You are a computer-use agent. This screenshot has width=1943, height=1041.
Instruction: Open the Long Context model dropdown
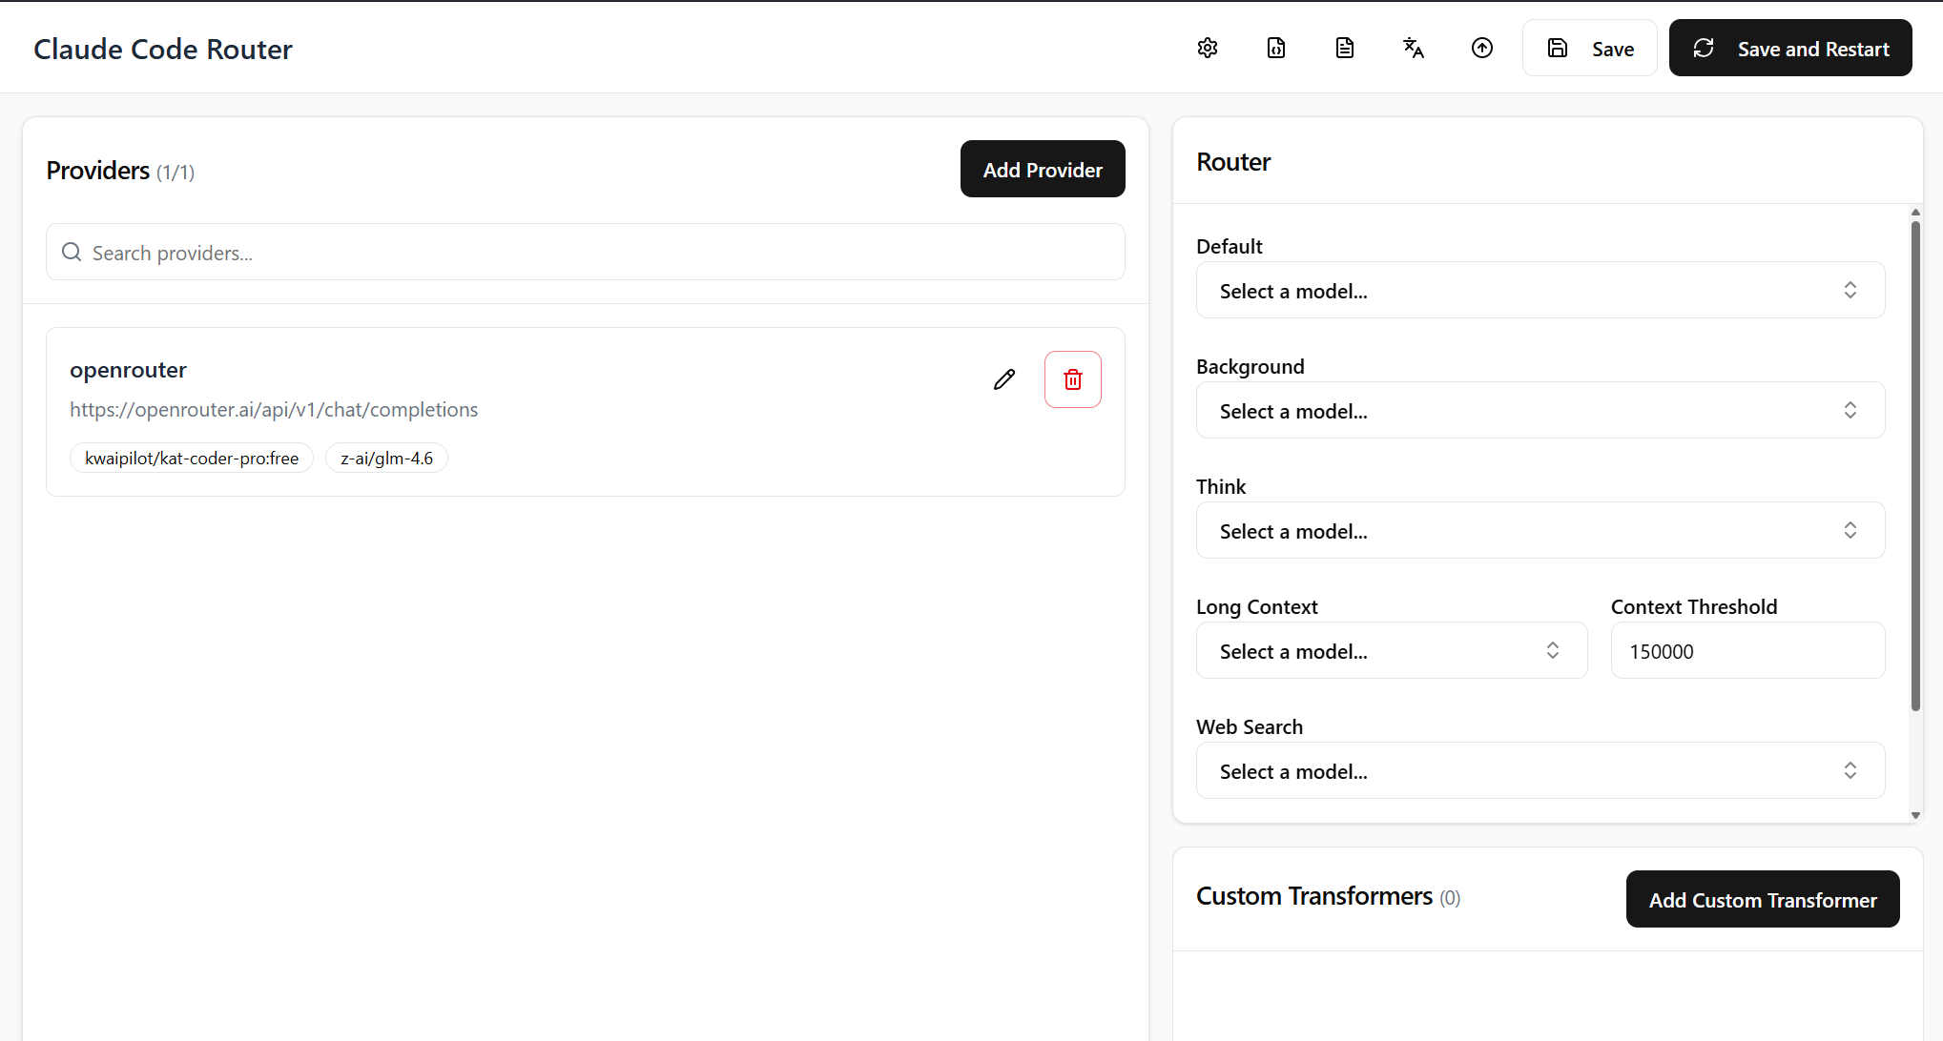pyautogui.click(x=1391, y=651)
